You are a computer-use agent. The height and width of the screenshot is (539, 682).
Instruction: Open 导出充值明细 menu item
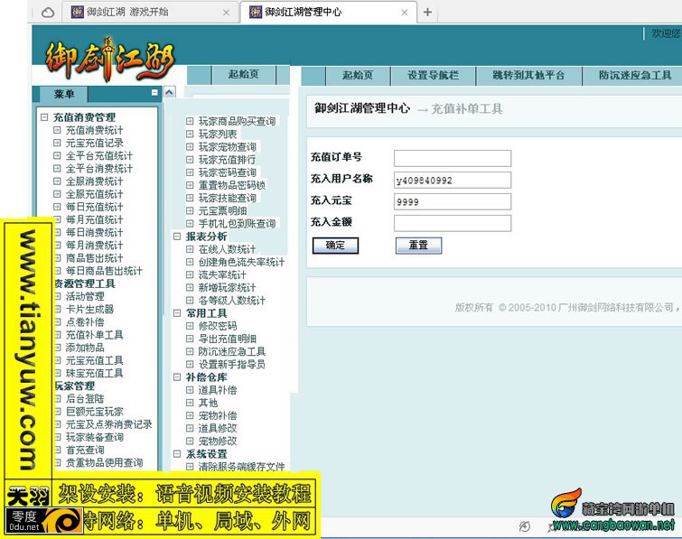tap(227, 339)
